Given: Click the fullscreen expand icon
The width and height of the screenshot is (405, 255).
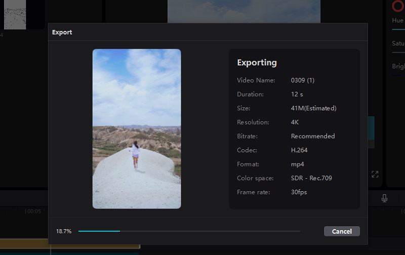Looking at the screenshot, I should click(375, 174).
